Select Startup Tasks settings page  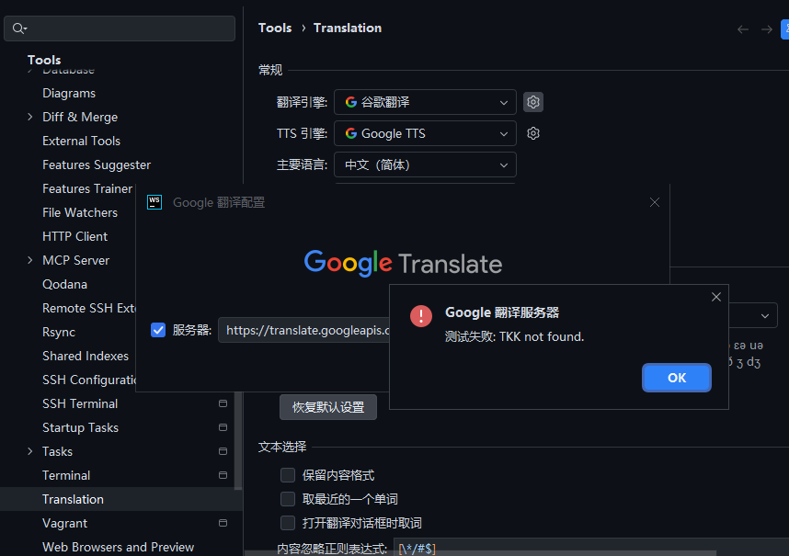(x=81, y=427)
